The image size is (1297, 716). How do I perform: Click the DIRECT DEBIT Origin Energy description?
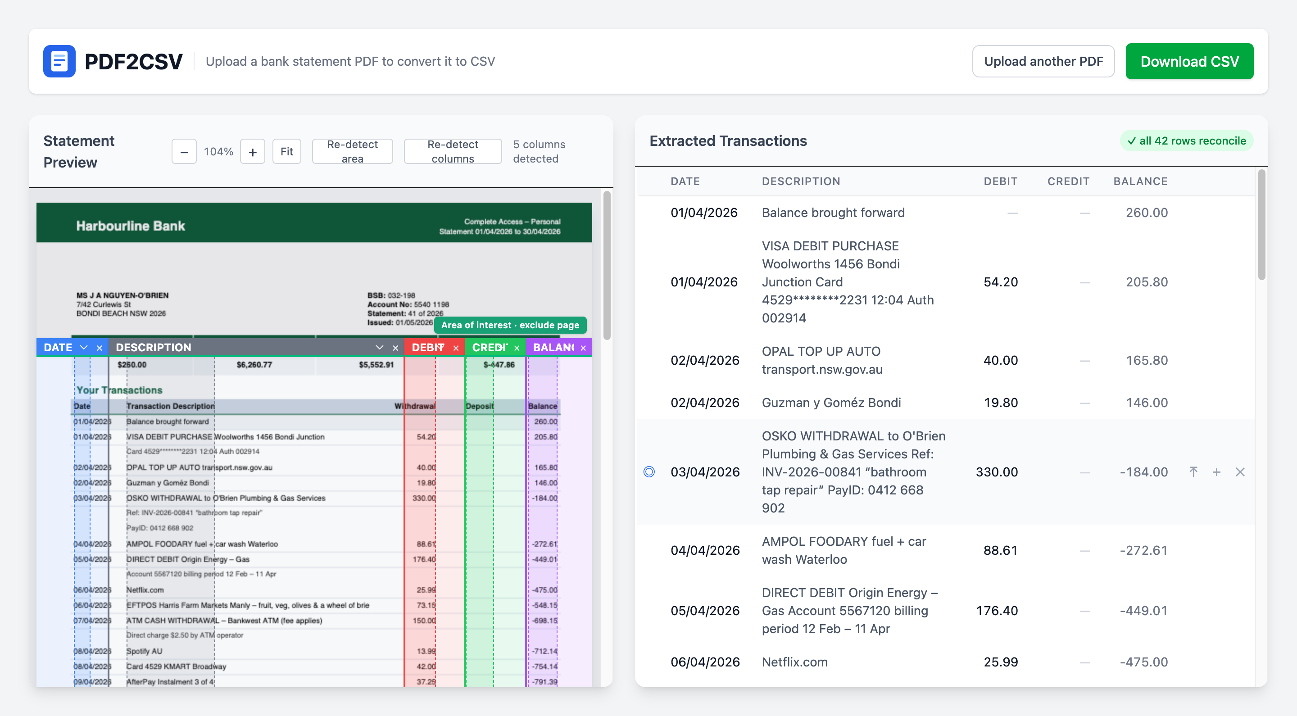[x=849, y=611]
